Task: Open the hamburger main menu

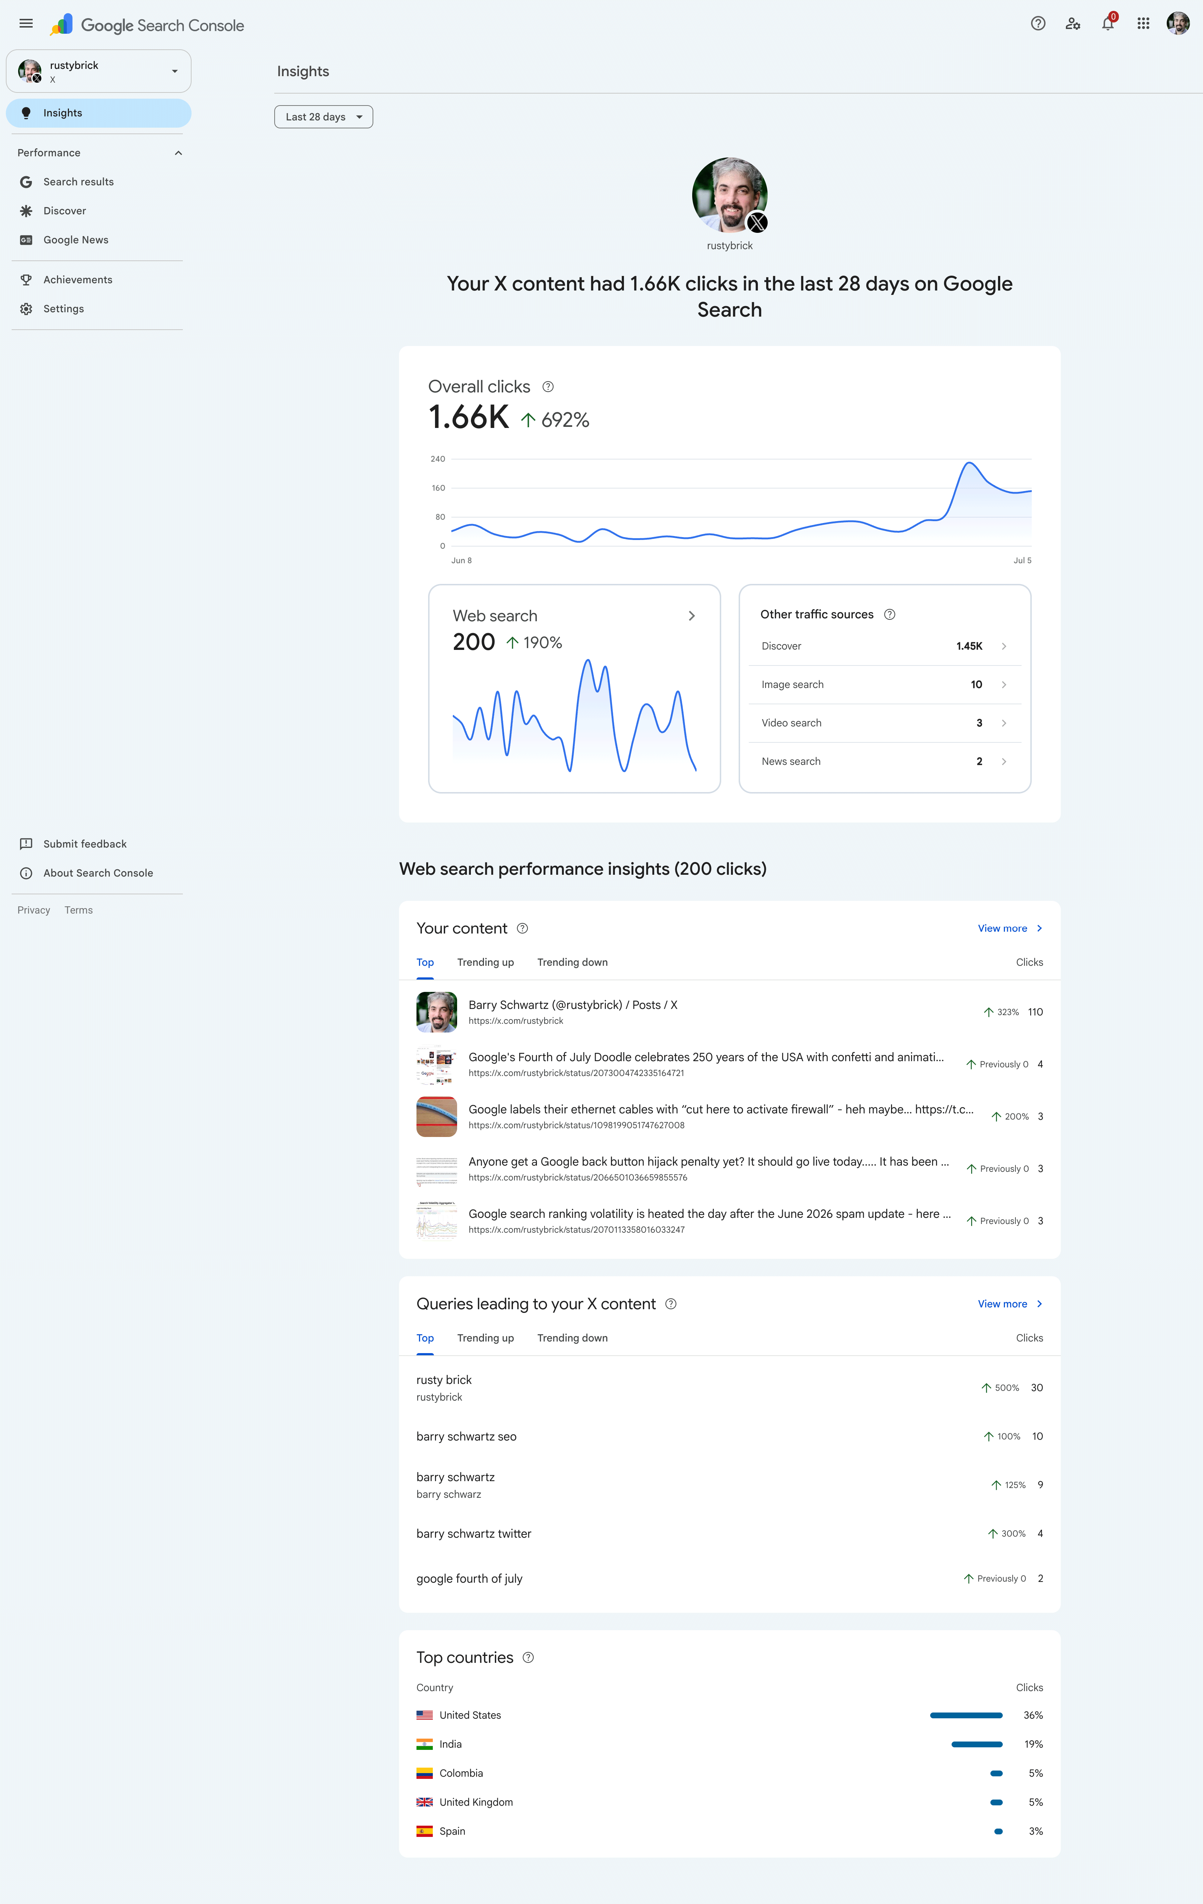Action: [26, 24]
